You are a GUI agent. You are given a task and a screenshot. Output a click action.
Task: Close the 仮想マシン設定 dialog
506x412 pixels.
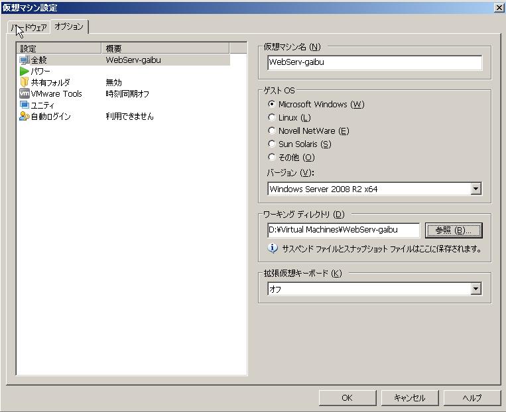tap(499, 7)
